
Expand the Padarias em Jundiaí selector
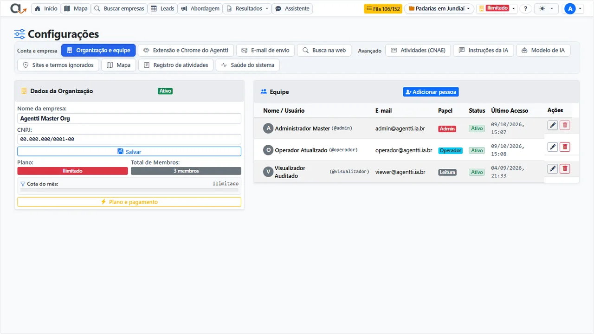click(x=439, y=9)
